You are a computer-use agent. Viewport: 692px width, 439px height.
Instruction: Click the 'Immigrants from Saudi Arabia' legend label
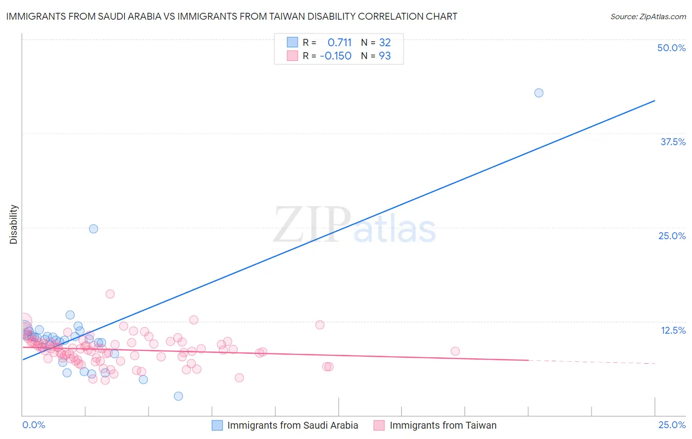[293, 425]
